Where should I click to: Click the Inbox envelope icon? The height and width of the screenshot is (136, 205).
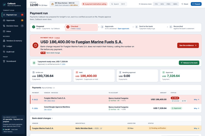coord(4,31)
